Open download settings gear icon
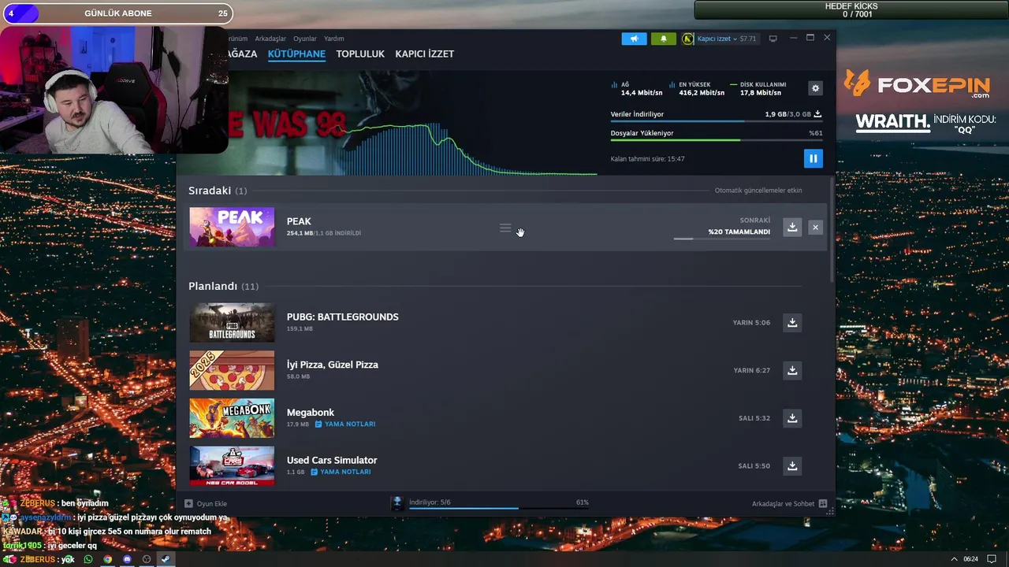1009x567 pixels. point(816,88)
